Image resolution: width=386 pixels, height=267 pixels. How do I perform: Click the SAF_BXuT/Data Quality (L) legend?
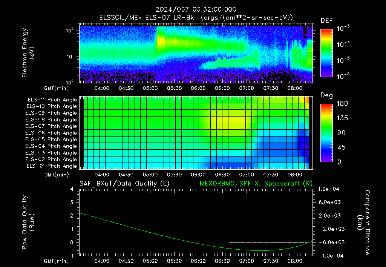124,184
